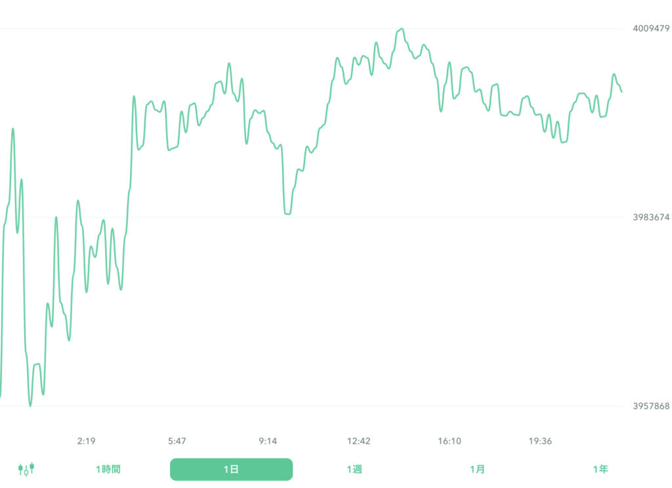Click the 16:10 time axis label

450,441
